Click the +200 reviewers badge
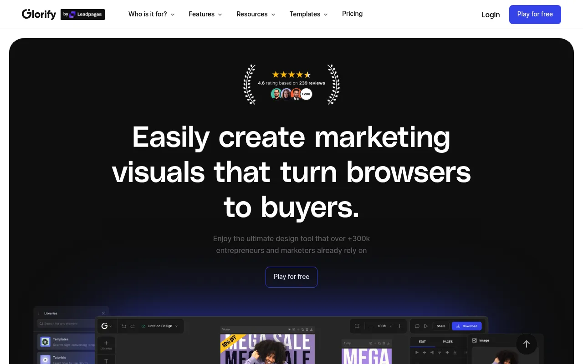The width and height of the screenshot is (583, 364). tap(306, 94)
